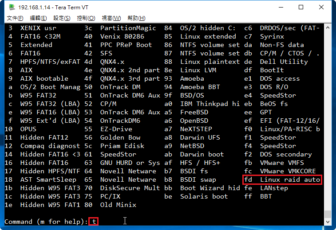Click the 'BSDI swap' entry
Screen dimensions: 336x230
point(198,179)
